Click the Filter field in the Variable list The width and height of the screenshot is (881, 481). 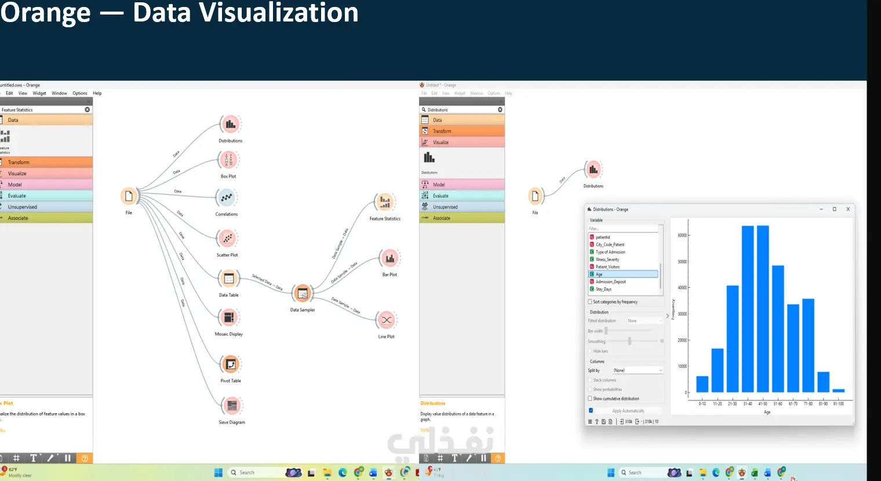[x=624, y=229]
